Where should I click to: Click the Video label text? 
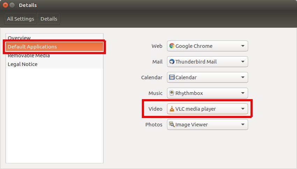coord(155,109)
